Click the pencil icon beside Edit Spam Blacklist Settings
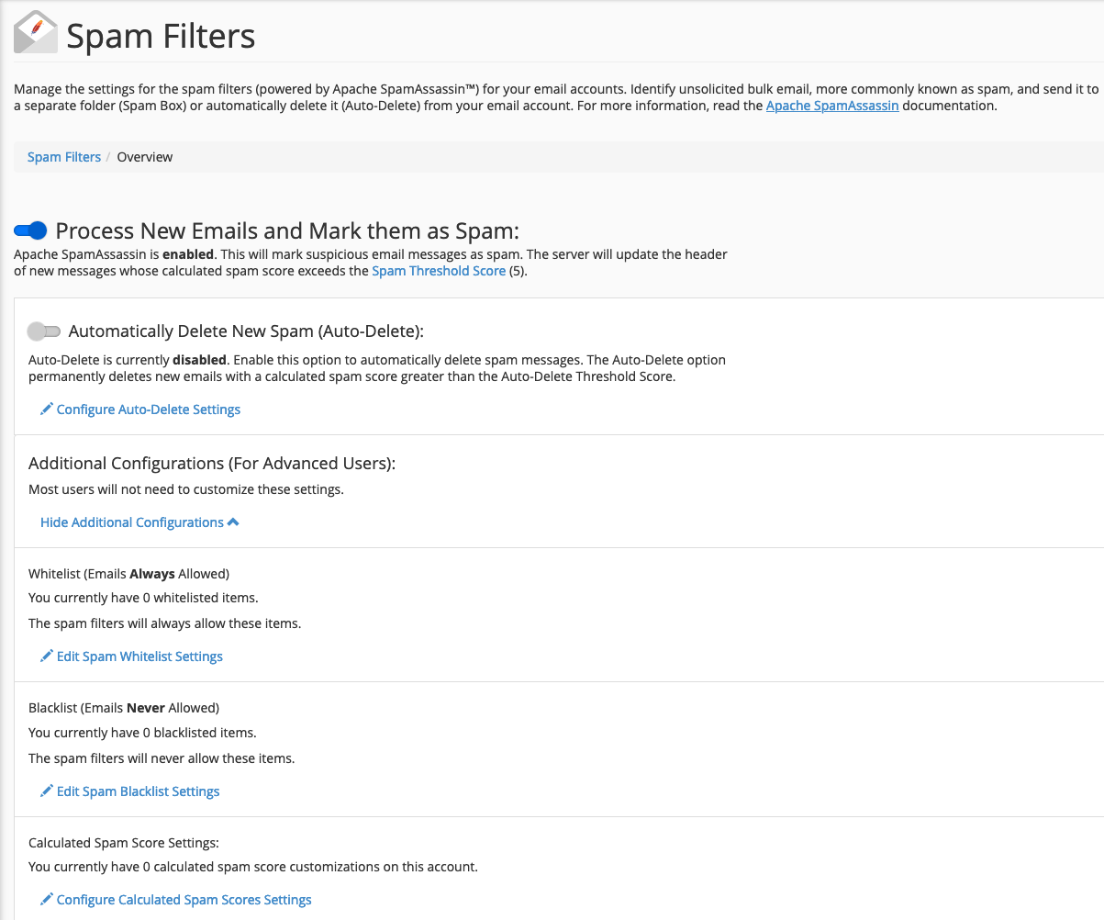Screen dimensions: 1104x920 click(47, 791)
